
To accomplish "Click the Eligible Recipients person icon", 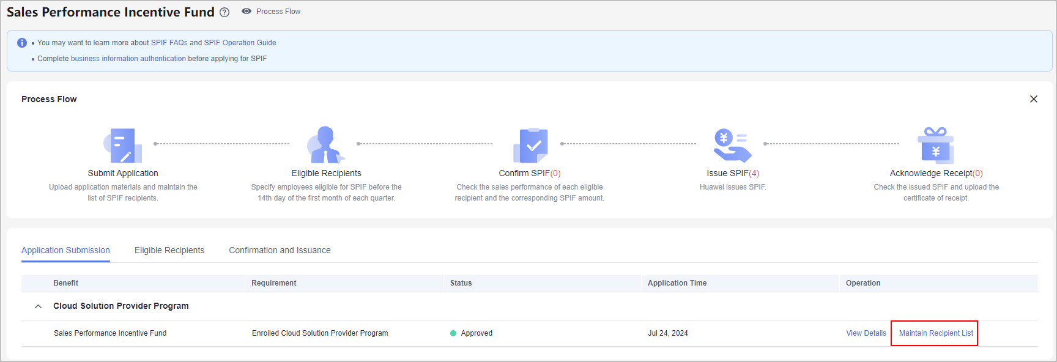I will click(325, 145).
